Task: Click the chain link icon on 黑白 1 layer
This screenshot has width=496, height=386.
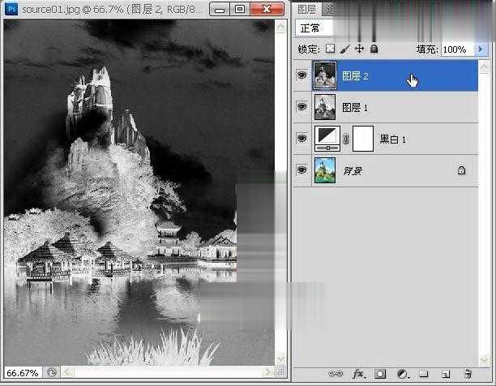Action: click(346, 139)
